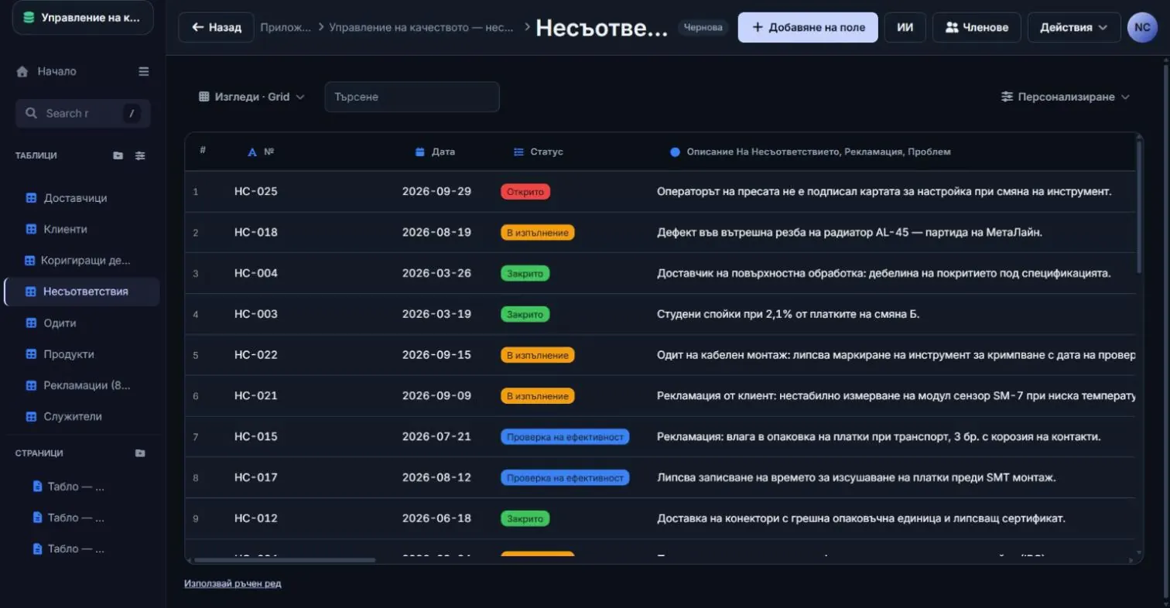
Task: Expand the Изгледи · Grid views dropdown
Action: [x=252, y=97]
